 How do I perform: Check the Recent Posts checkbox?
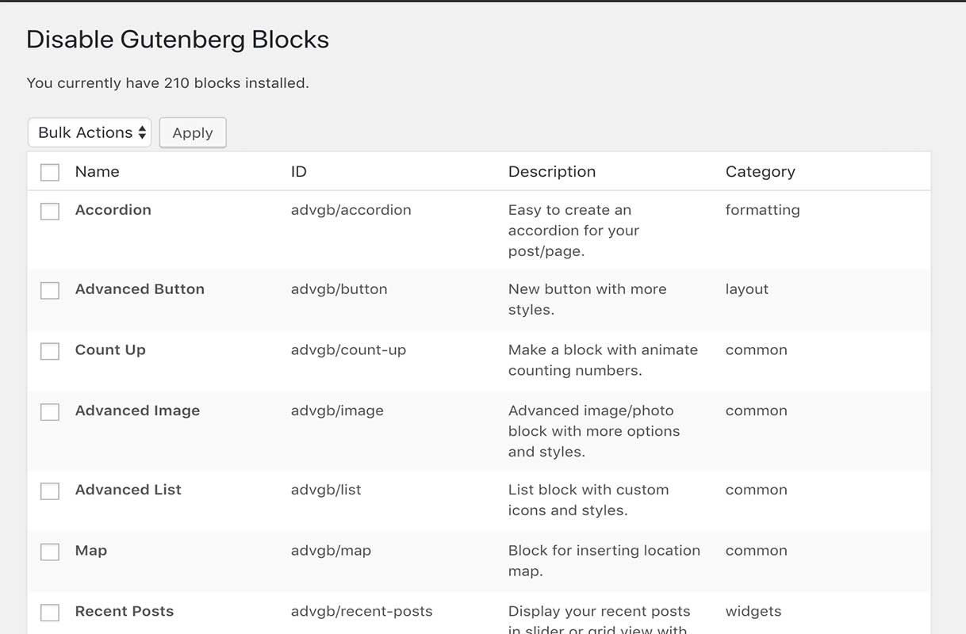[50, 612]
